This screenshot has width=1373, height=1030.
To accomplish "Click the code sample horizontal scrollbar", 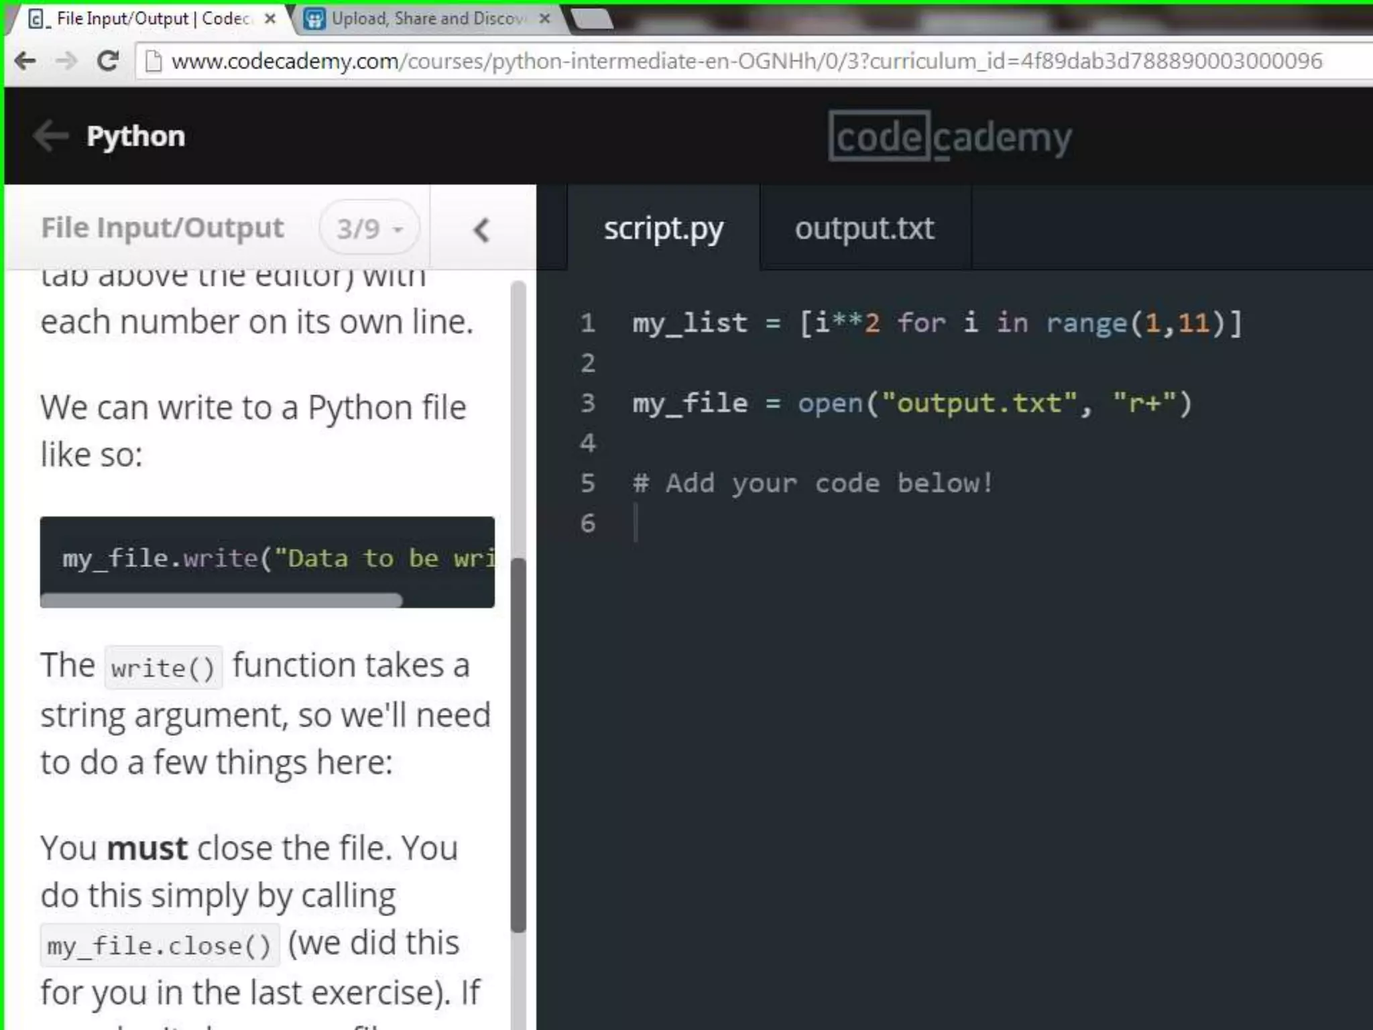I will [x=221, y=599].
